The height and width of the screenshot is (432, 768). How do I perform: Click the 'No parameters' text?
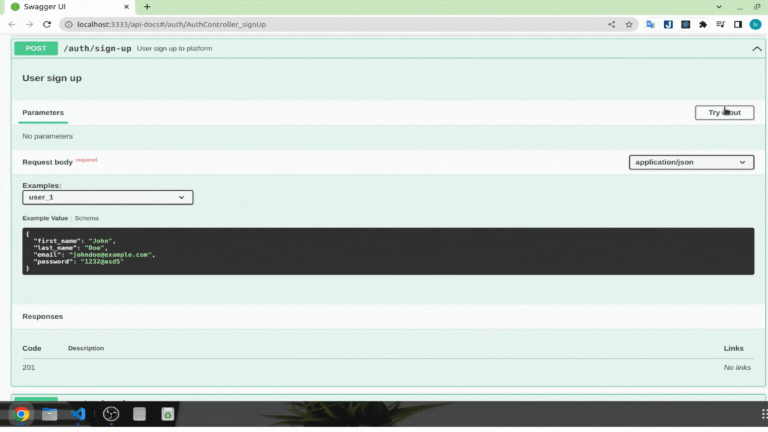click(x=47, y=136)
